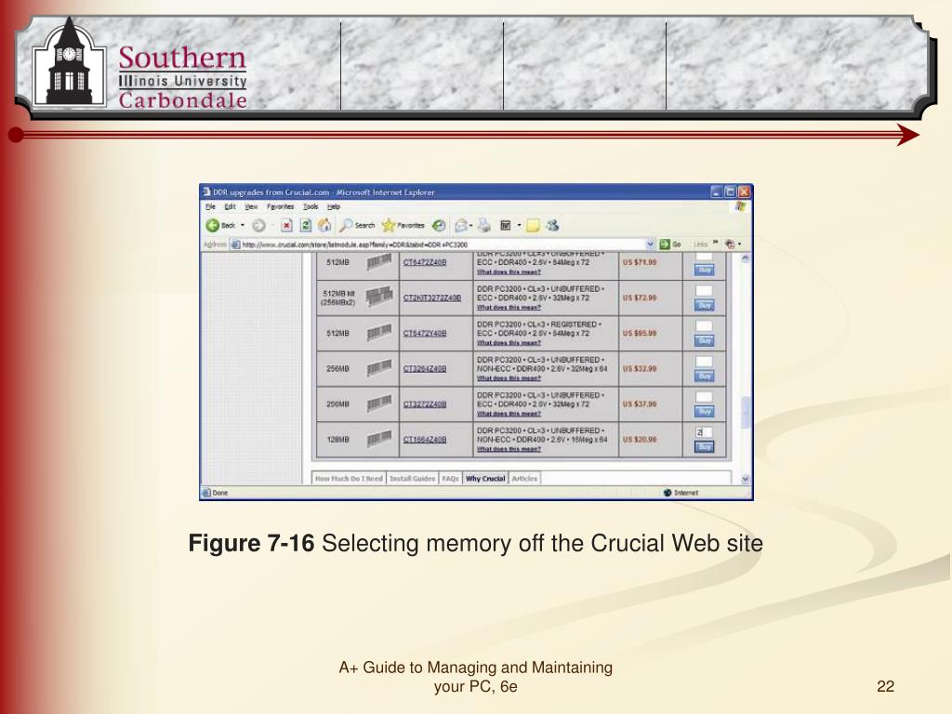
Task: Expand the Links toolbar chevron
Action: [715, 244]
